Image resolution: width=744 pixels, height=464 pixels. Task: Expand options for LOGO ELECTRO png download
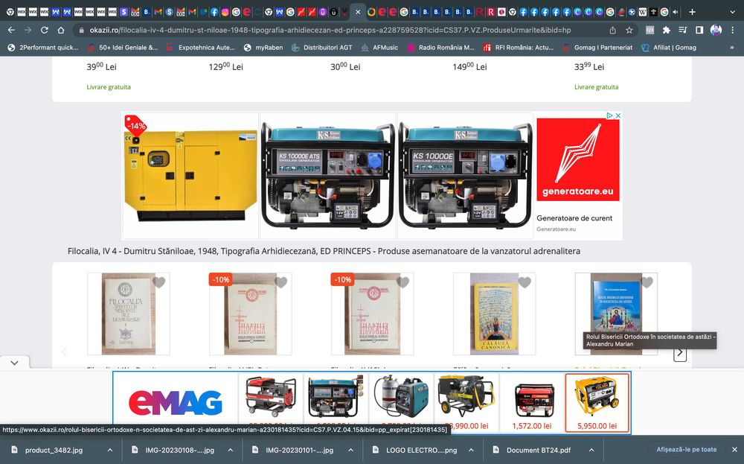coord(471,450)
